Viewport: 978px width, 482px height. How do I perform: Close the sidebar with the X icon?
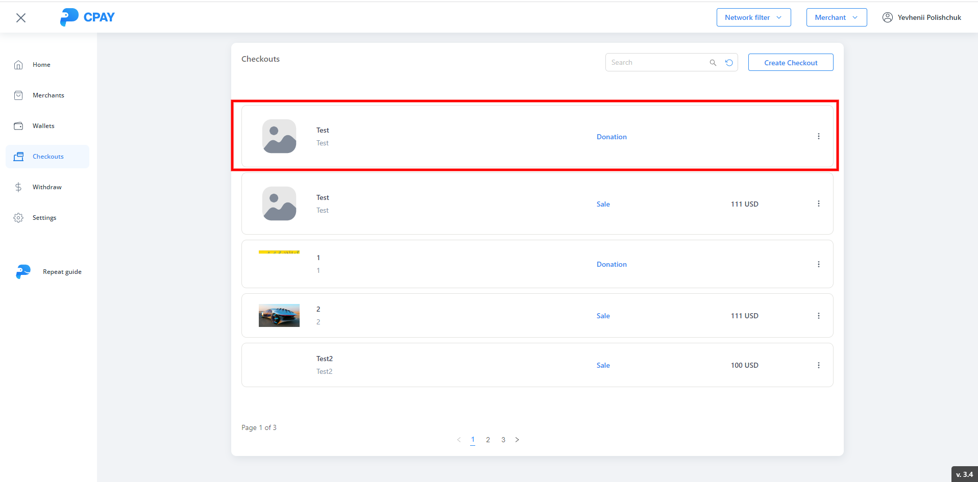[x=21, y=18]
